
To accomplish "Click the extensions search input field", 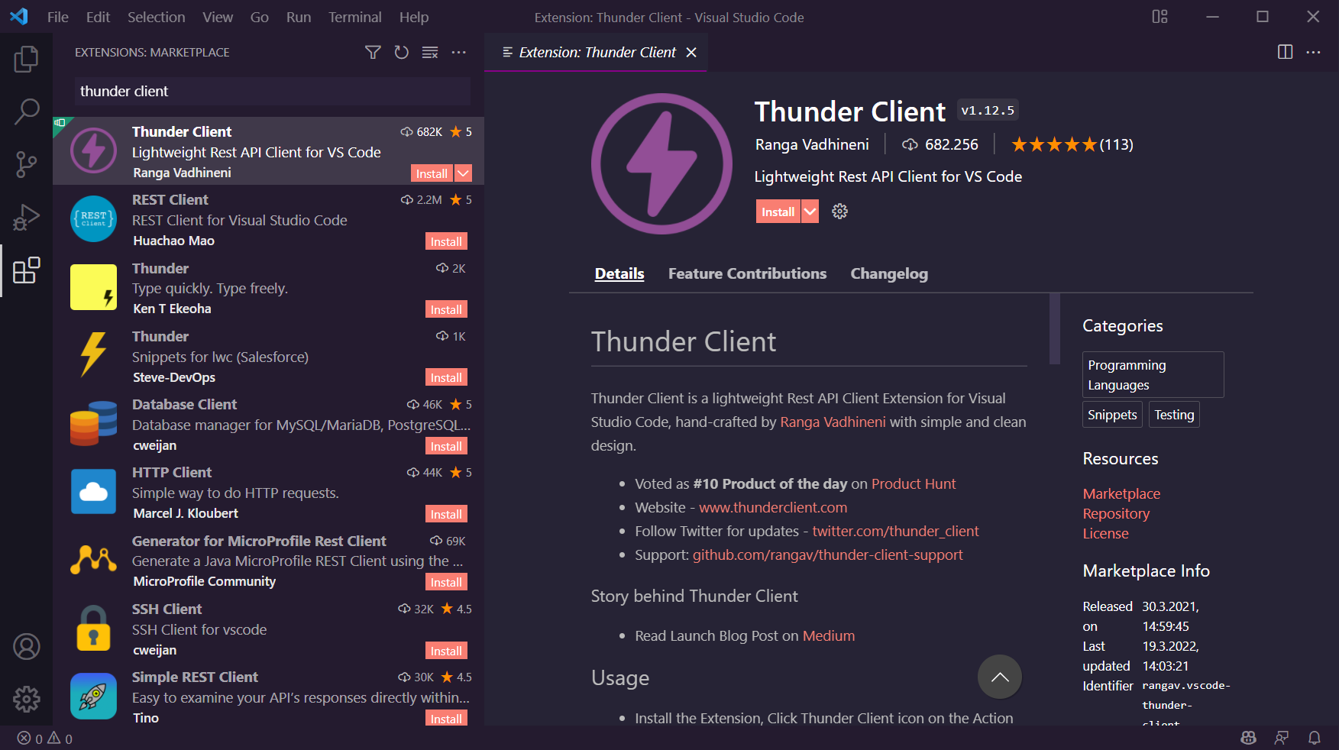I will pyautogui.click(x=272, y=91).
